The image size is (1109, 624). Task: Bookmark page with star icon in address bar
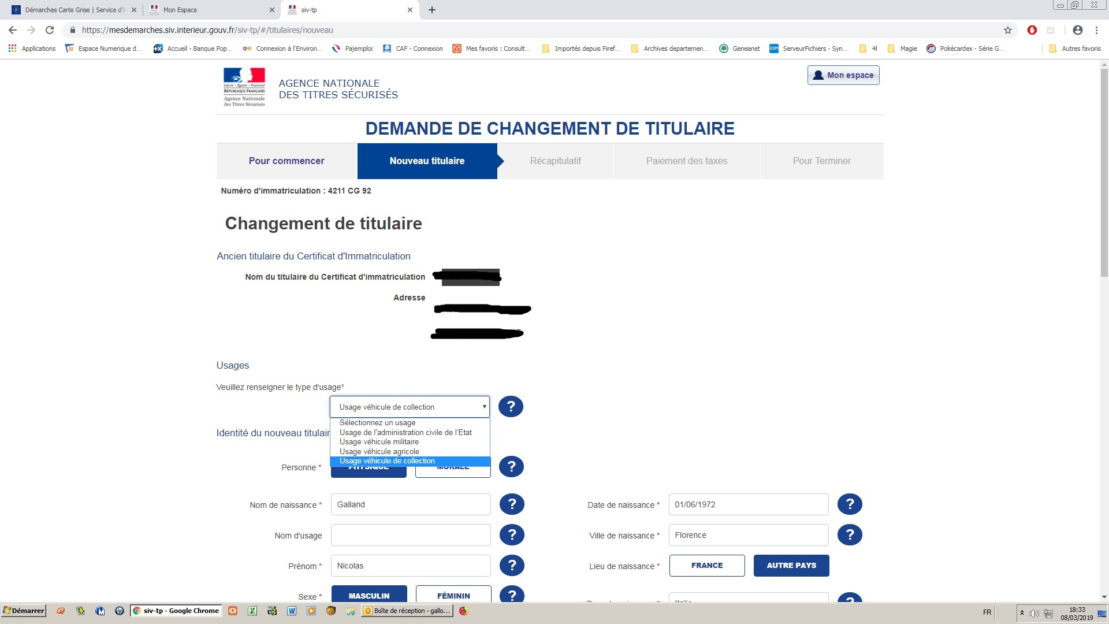[1008, 30]
